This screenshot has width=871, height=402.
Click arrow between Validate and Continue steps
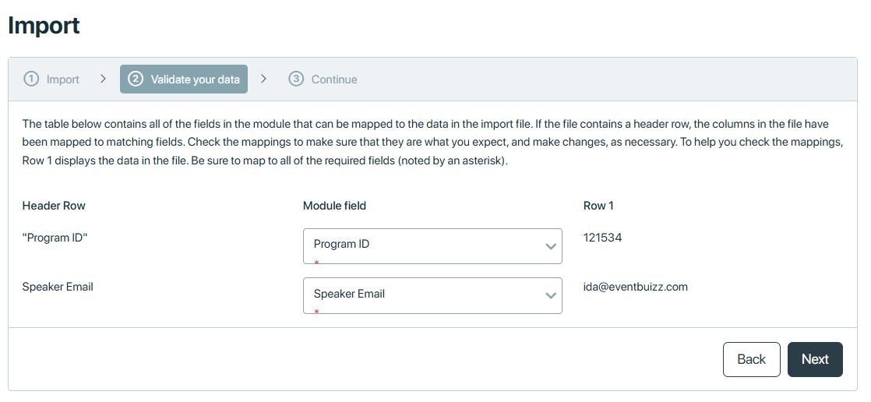tap(263, 79)
